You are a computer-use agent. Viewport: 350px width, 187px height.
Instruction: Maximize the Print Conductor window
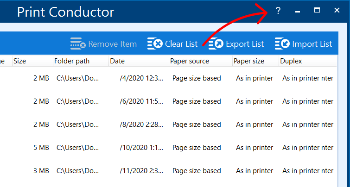(317, 10)
